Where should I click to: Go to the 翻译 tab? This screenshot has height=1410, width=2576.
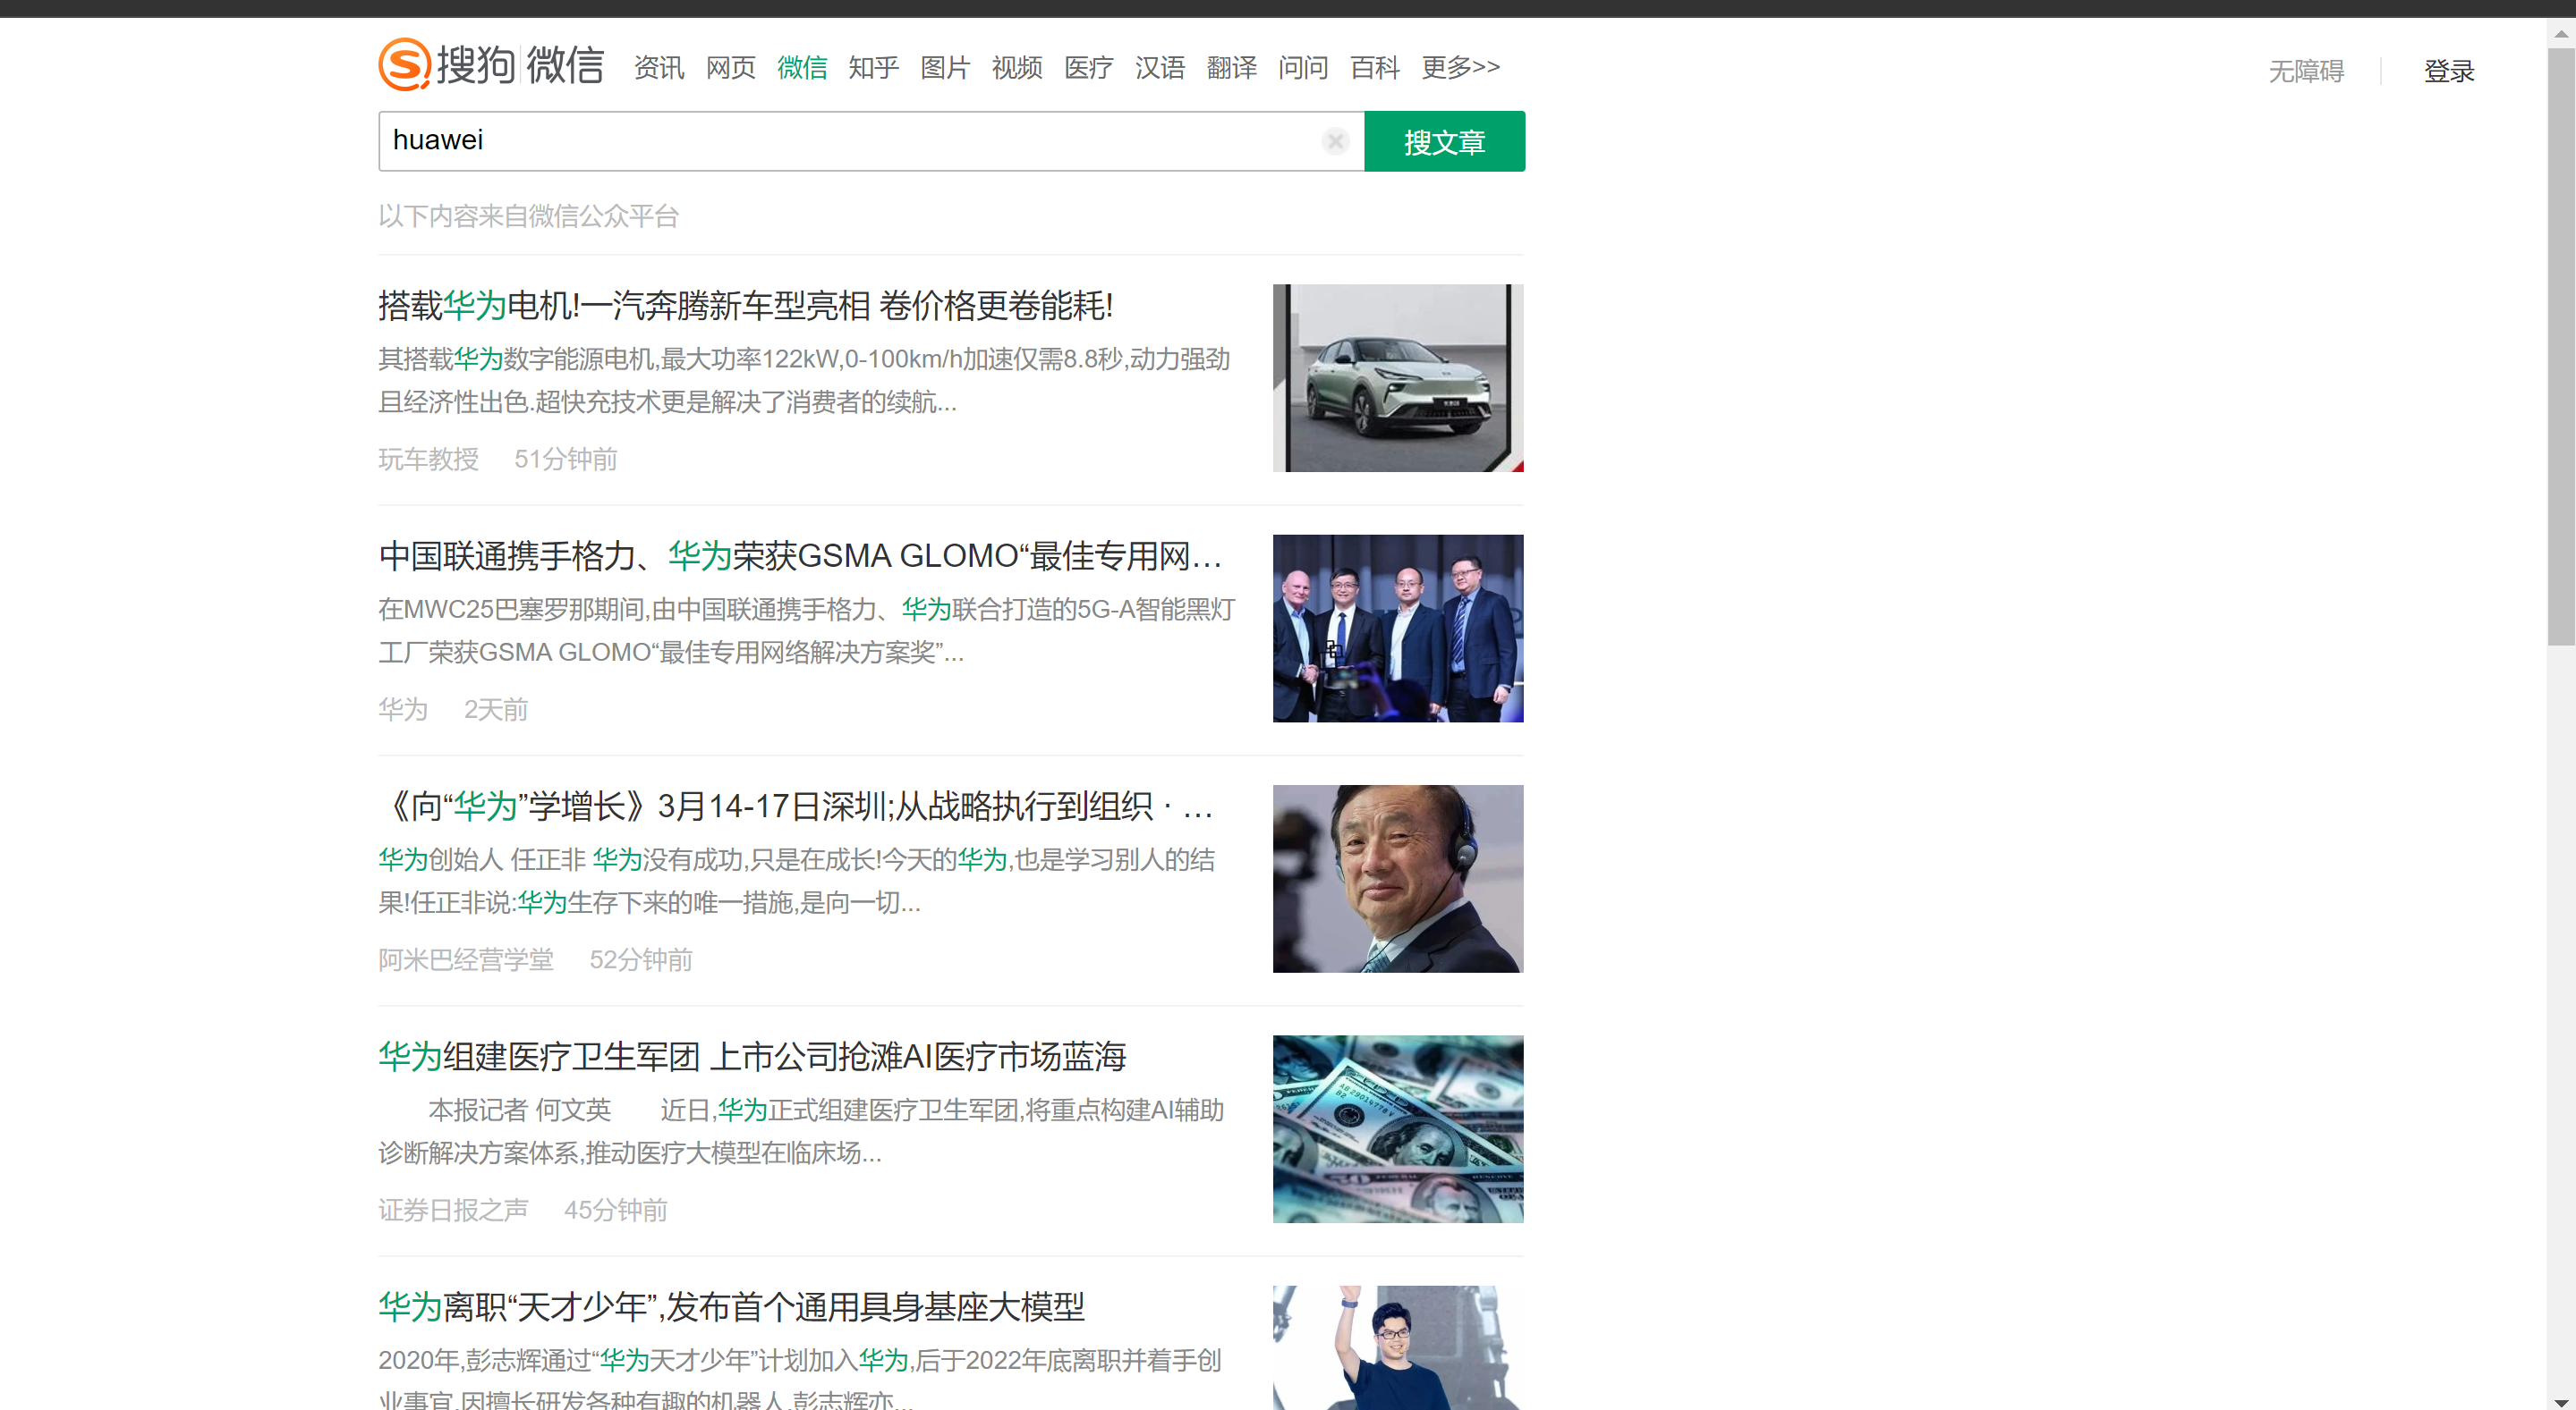1231,68
